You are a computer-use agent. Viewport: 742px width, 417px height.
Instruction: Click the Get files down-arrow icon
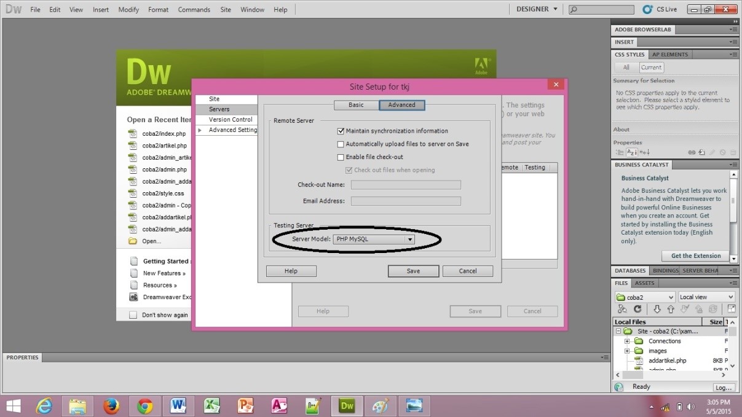click(657, 309)
